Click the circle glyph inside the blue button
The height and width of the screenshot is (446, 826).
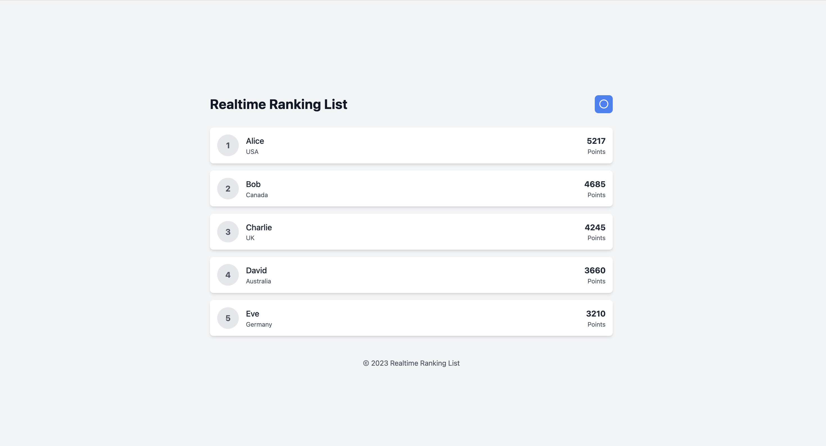pos(603,104)
